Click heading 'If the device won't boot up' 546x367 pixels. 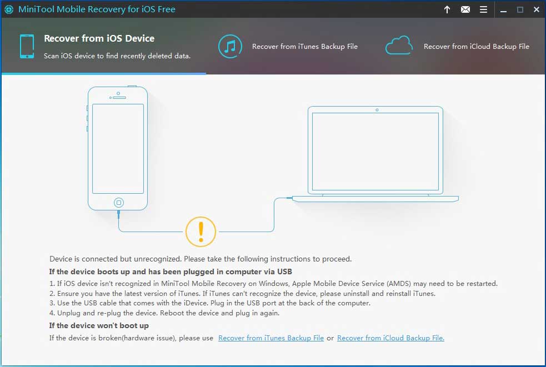99,325
